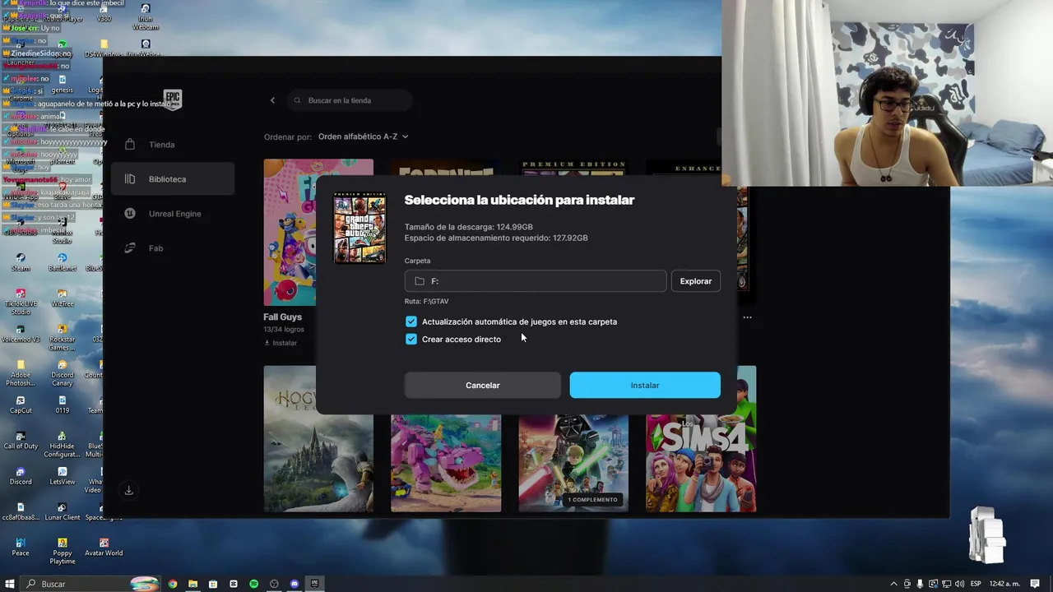Open The Sims 4 game cover

click(x=701, y=463)
